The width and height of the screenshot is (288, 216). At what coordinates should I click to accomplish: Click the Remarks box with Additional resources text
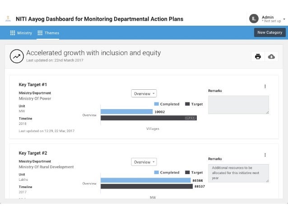click(x=238, y=173)
